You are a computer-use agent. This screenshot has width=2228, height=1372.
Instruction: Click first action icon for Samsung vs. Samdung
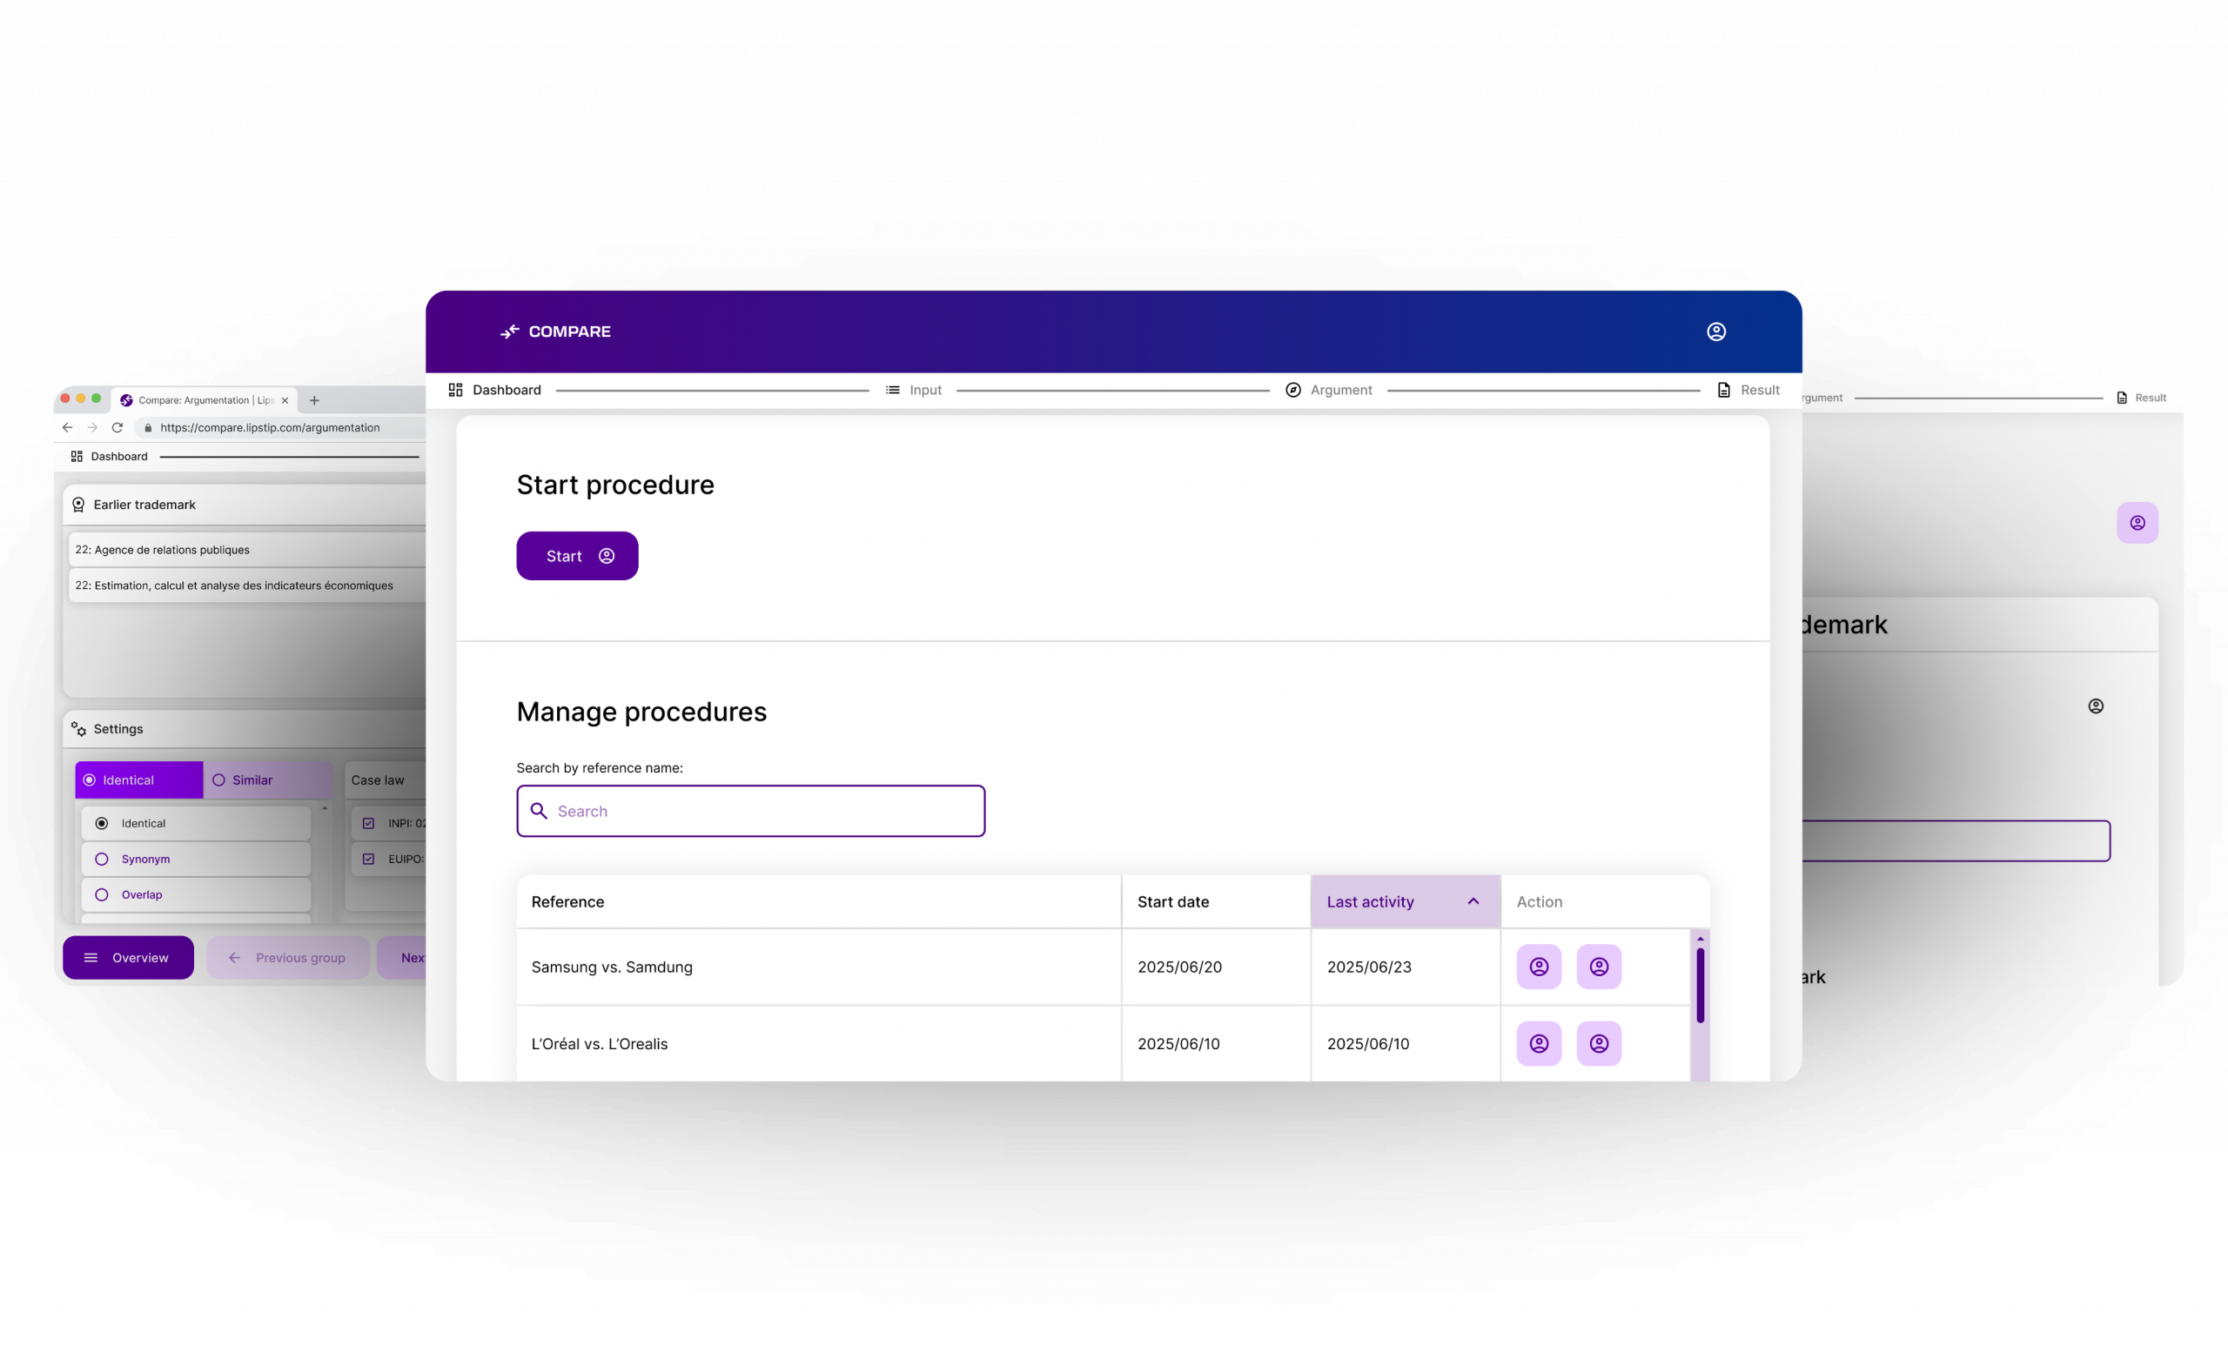tap(1538, 967)
